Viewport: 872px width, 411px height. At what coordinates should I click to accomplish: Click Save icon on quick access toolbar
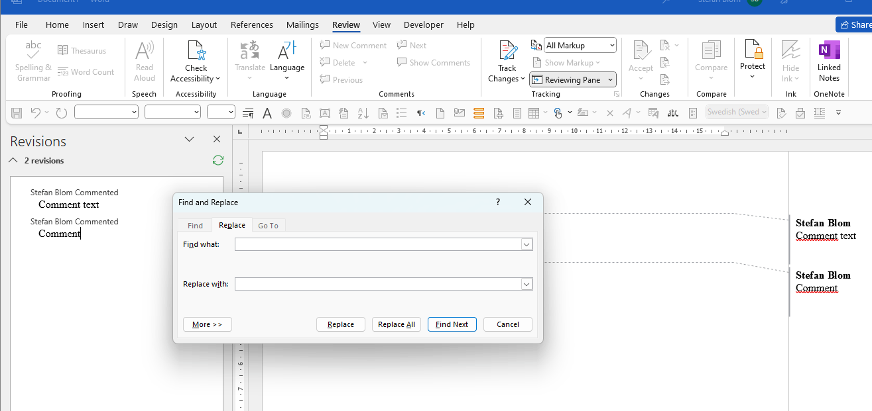tap(17, 113)
